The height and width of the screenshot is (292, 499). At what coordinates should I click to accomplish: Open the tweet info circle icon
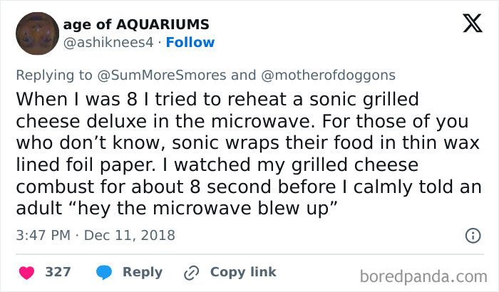coord(472,235)
